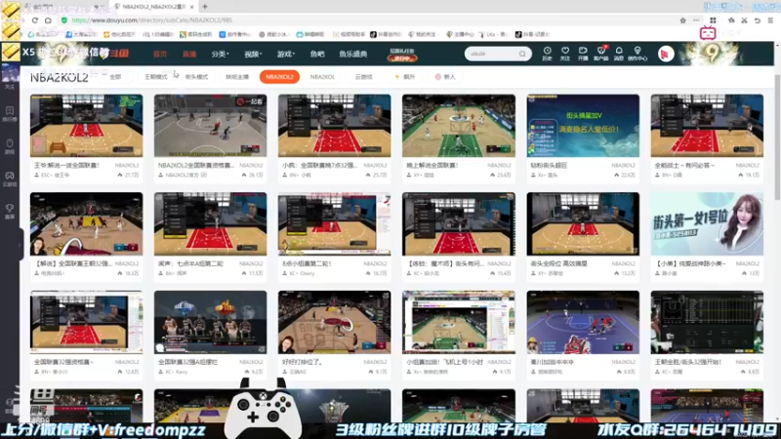Image resolution: width=781 pixels, height=439 pixels.
Task: Select the 王朝模式 filter tab
Action: [x=156, y=77]
